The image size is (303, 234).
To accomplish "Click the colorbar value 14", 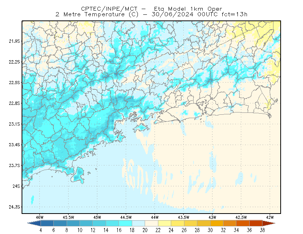I will [106, 230].
